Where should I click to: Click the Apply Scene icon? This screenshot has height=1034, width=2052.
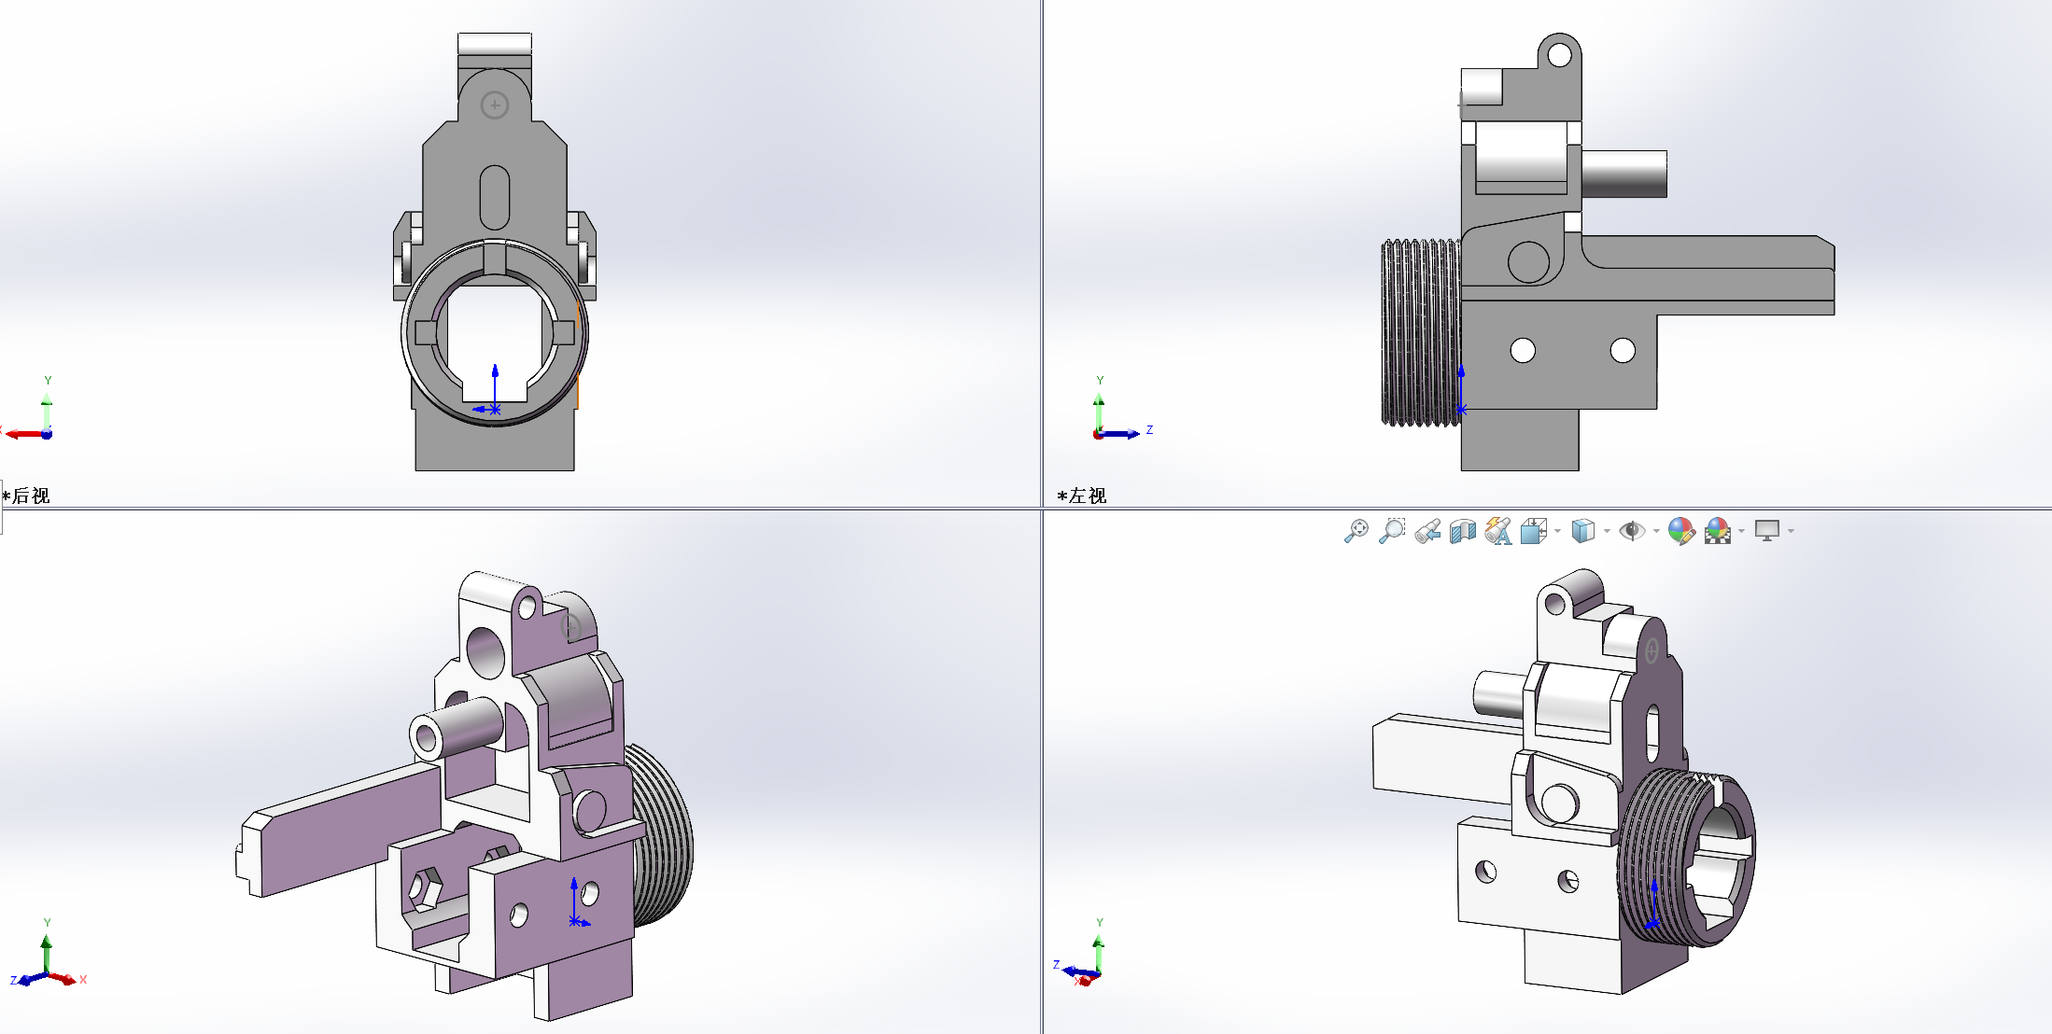tap(1718, 531)
